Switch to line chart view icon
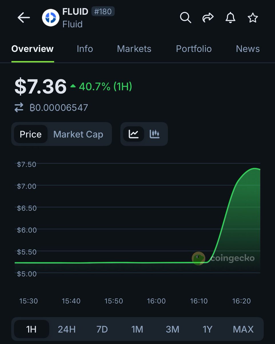 pos(133,134)
